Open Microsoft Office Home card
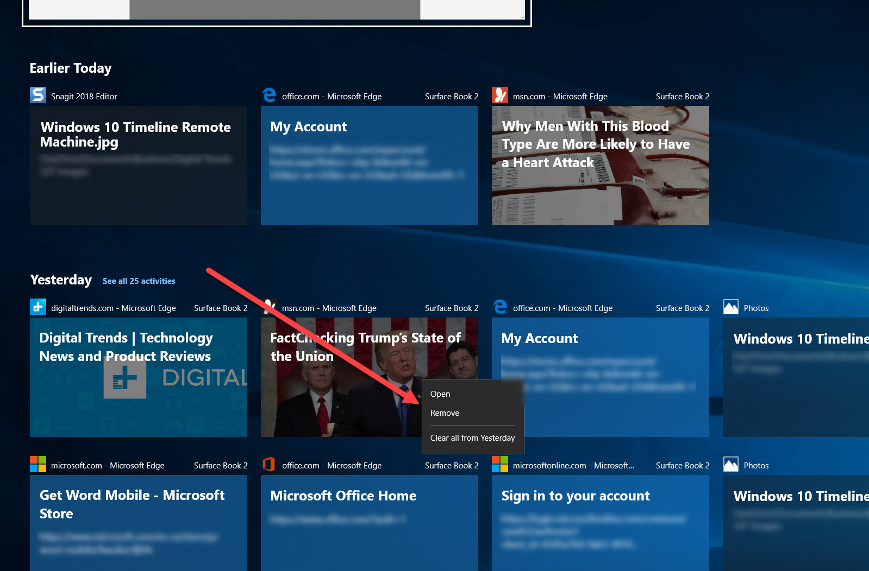This screenshot has height=571, width=869. pyautogui.click(x=370, y=523)
